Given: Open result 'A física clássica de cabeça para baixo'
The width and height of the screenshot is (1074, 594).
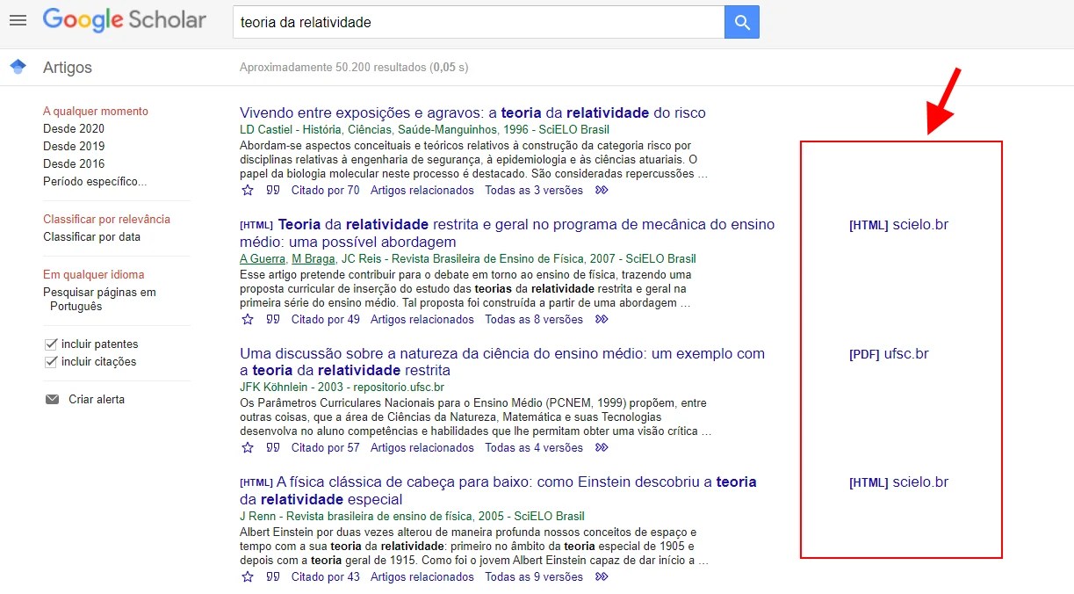Looking at the screenshot, I should click(498, 490).
